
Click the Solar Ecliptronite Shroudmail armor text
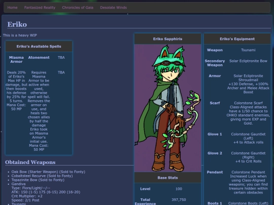(x=248, y=84)
